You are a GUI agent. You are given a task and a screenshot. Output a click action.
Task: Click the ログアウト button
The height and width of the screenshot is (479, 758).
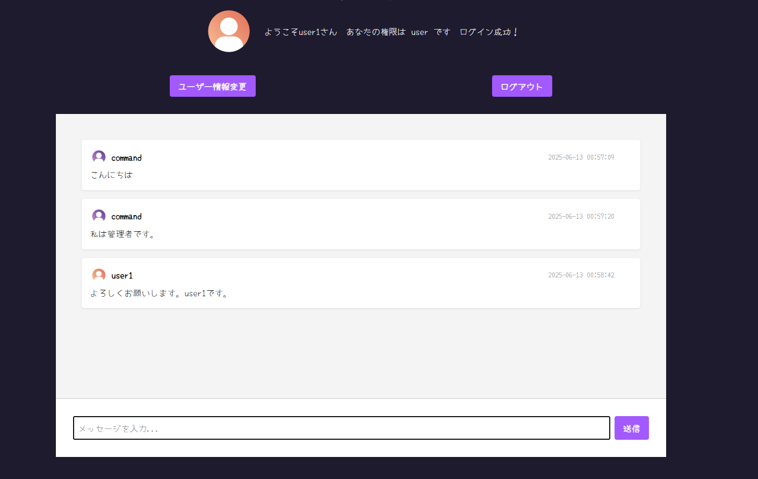[x=522, y=86]
